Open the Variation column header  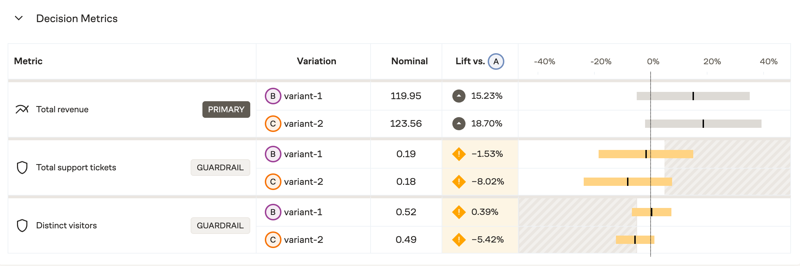(316, 61)
